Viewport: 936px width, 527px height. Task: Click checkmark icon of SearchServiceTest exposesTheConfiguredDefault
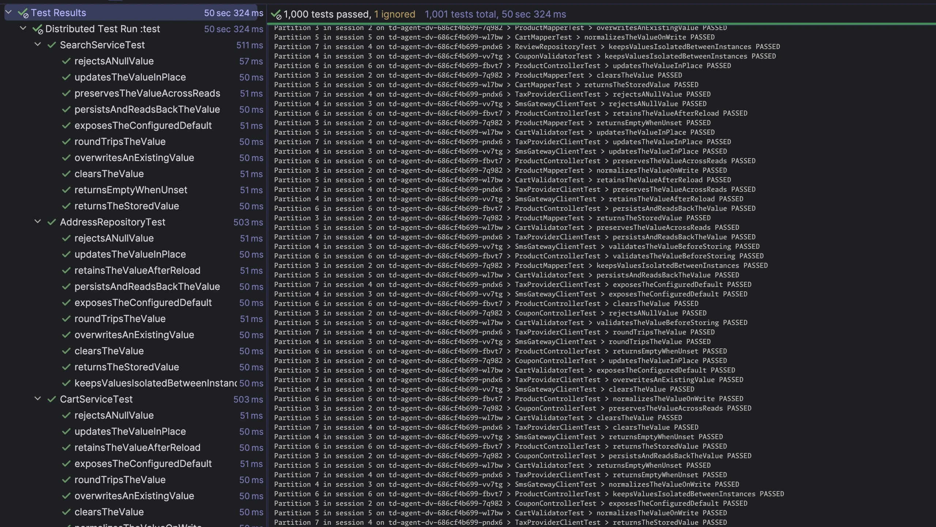[x=66, y=126]
